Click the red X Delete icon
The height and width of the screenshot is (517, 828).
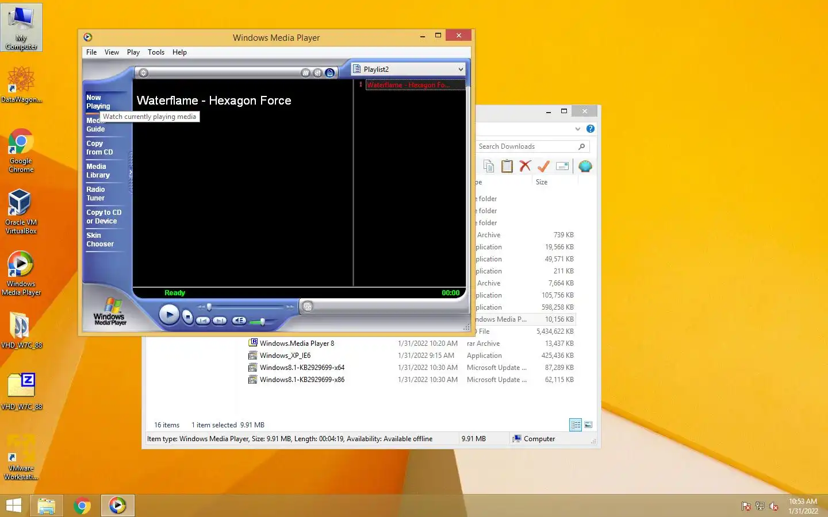(525, 167)
